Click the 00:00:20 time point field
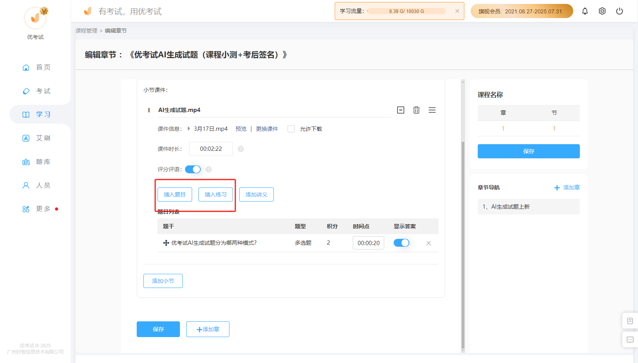This screenshot has width=638, height=363. pos(368,243)
